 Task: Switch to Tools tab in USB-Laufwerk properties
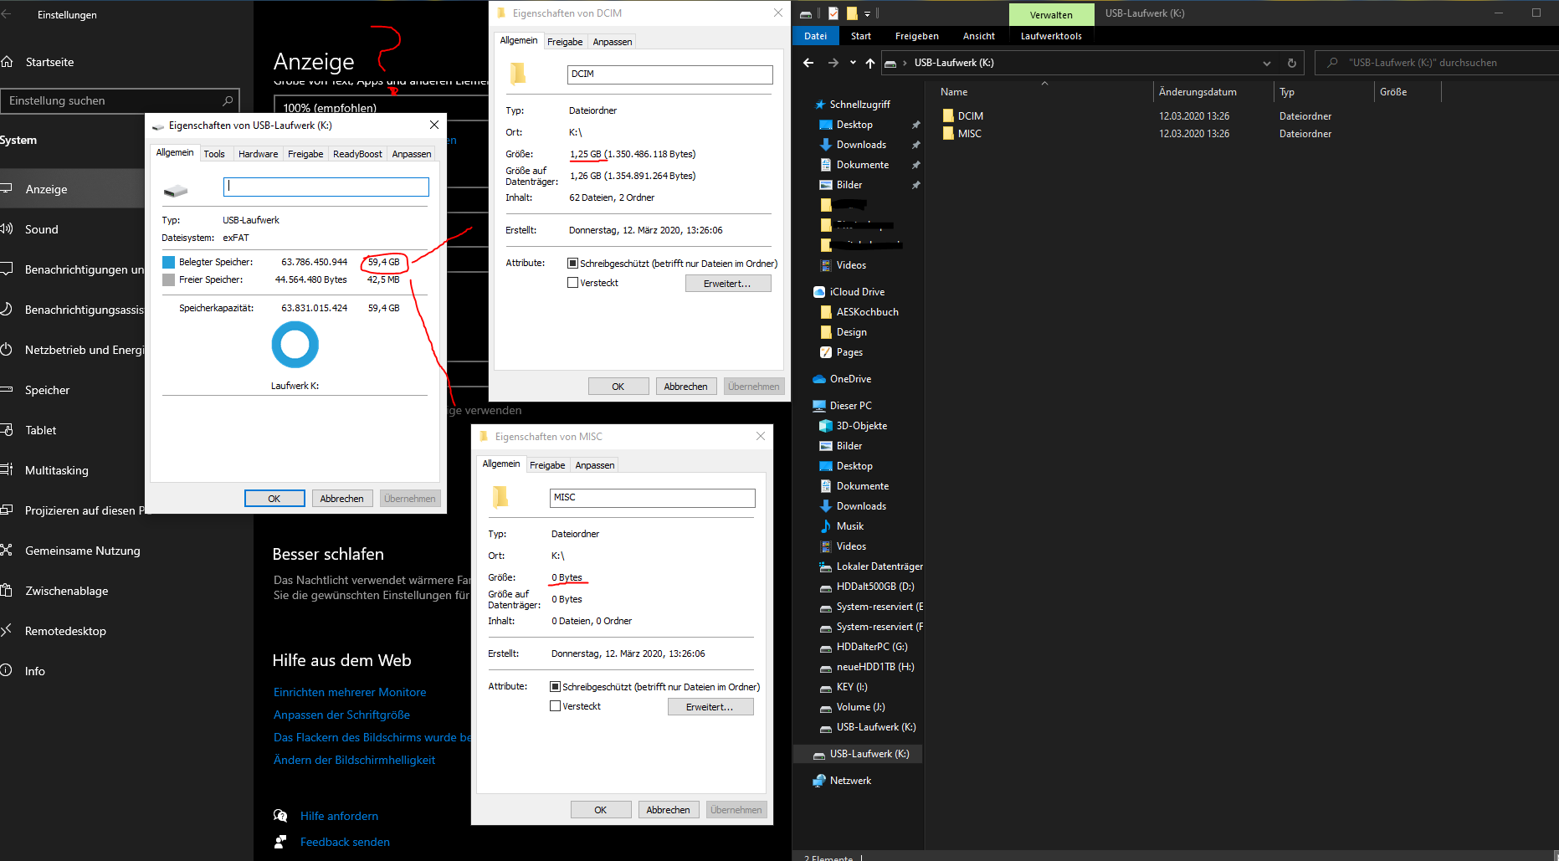click(x=214, y=154)
